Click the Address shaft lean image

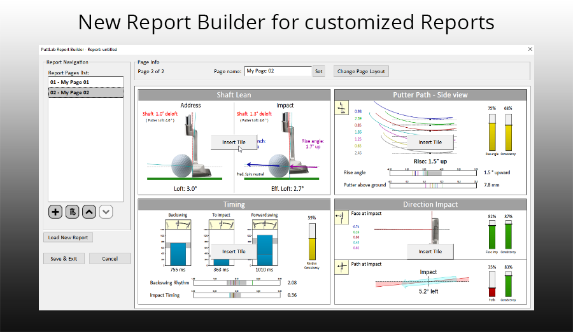[x=185, y=146]
